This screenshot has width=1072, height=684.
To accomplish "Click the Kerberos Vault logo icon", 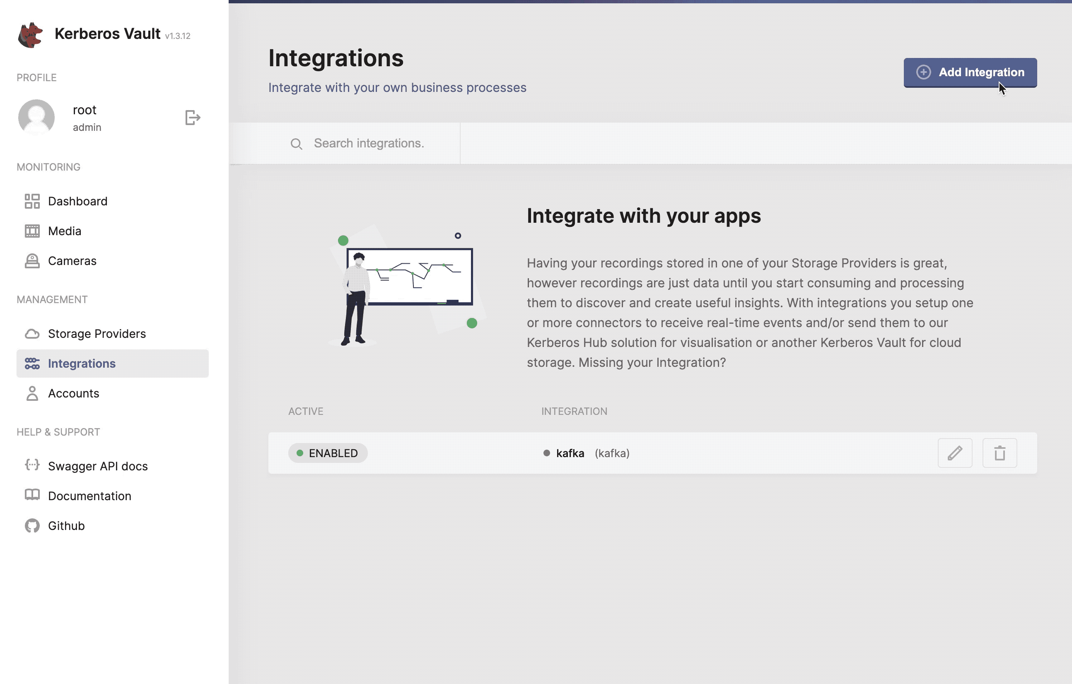I will point(29,34).
